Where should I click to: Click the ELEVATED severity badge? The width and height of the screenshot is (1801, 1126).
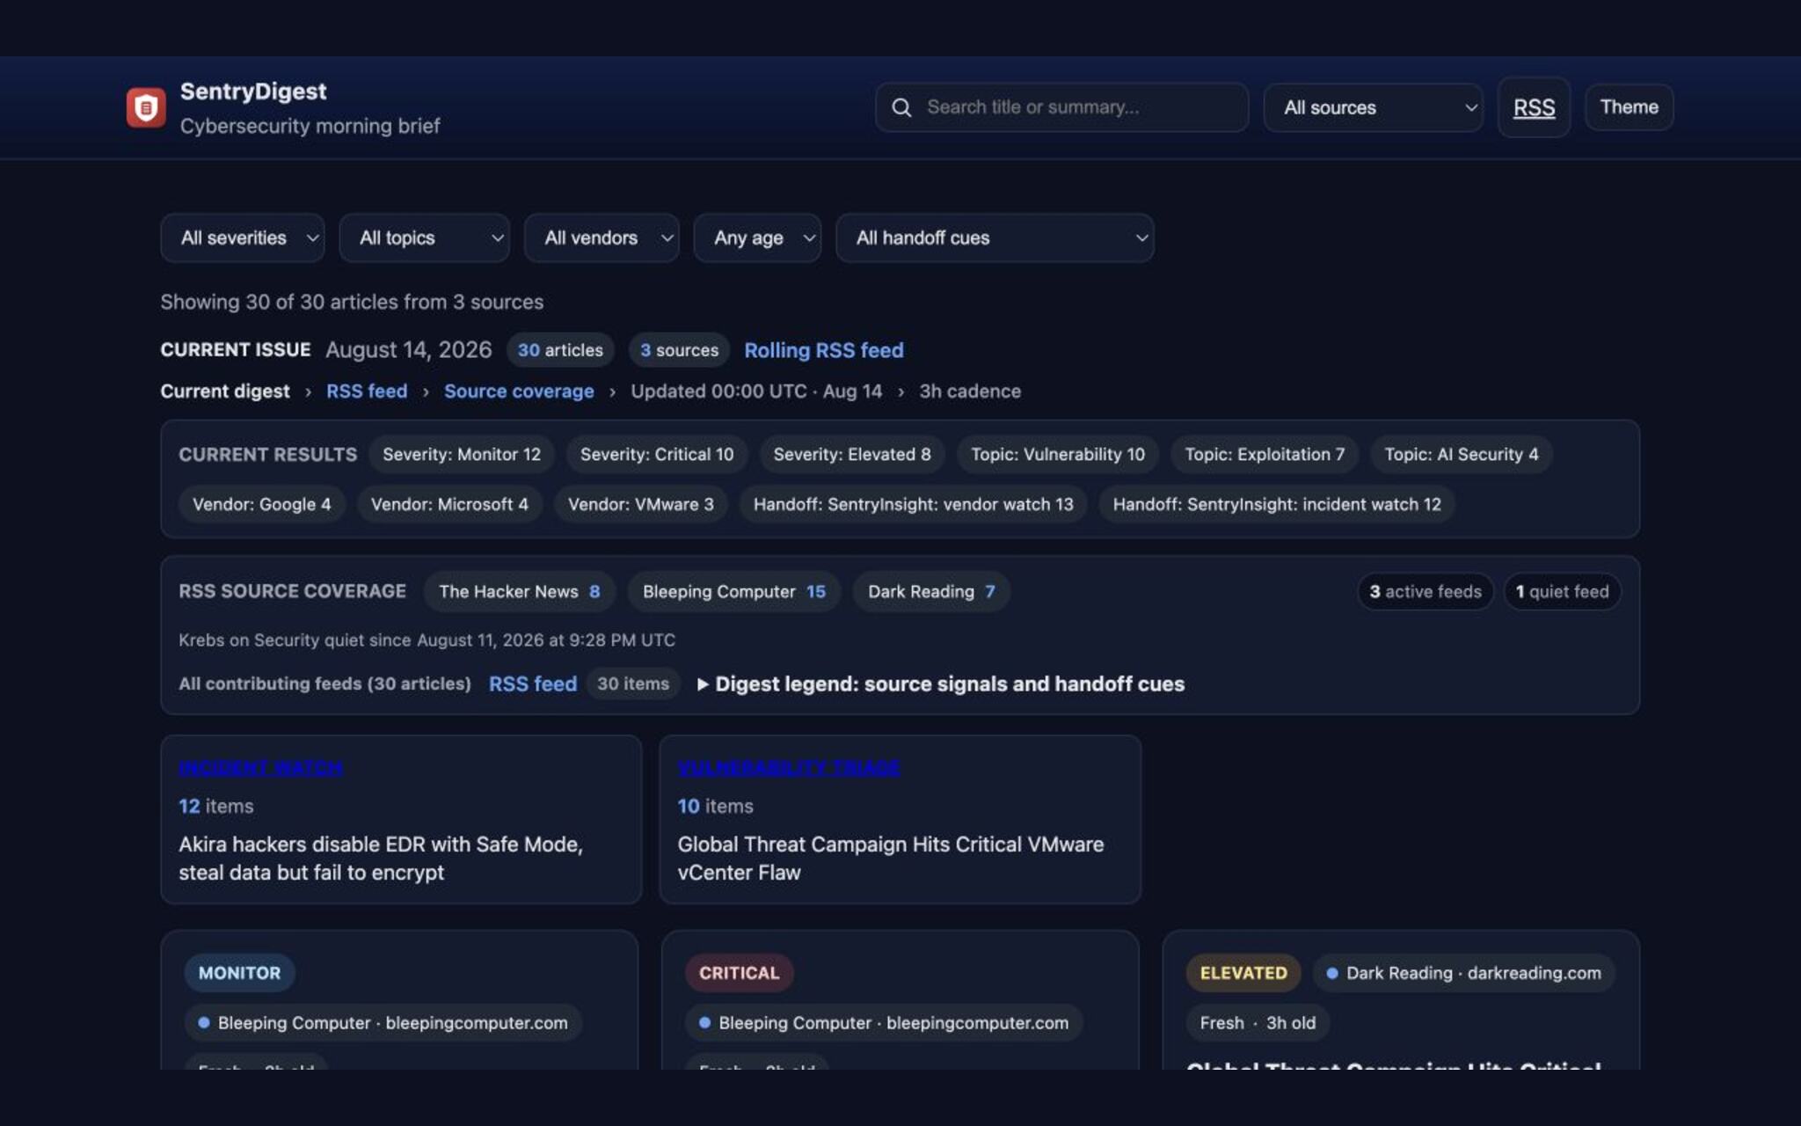[x=1243, y=973]
